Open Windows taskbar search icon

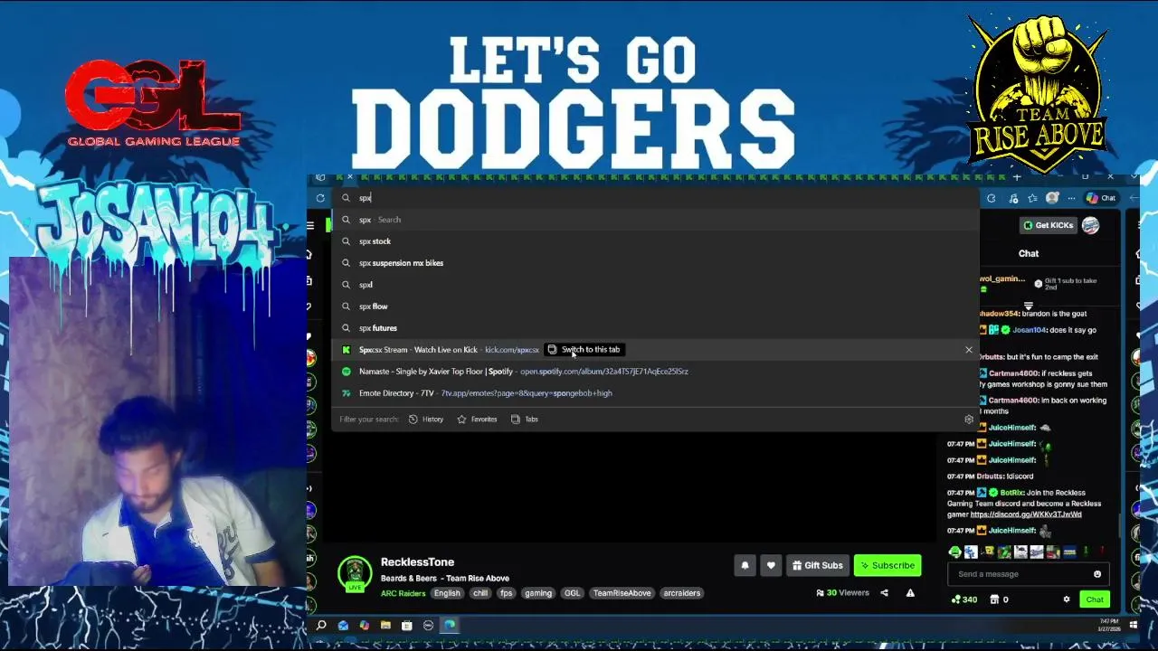(321, 625)
